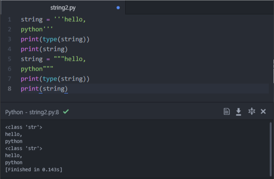The height and width of the screenshot is (179, 274).
Task: Click first <class 'str'> output line
Action: tap(24, 127)
